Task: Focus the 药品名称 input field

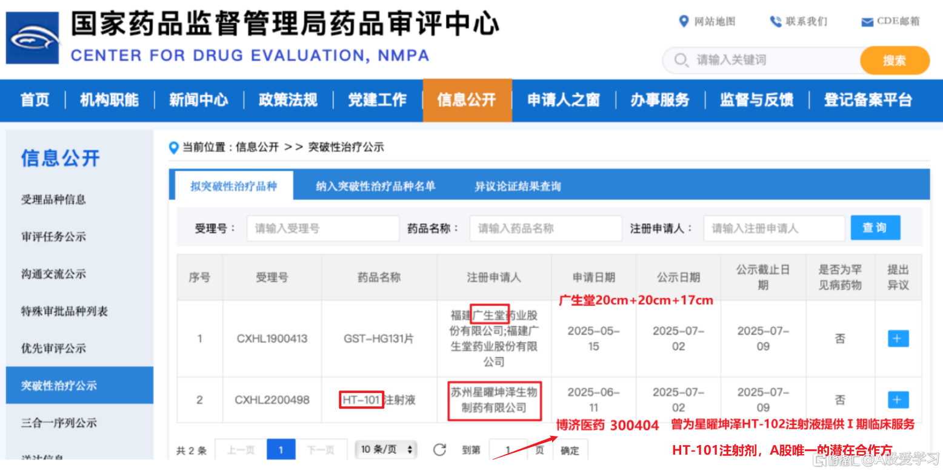Action: (x=545, y=228)
